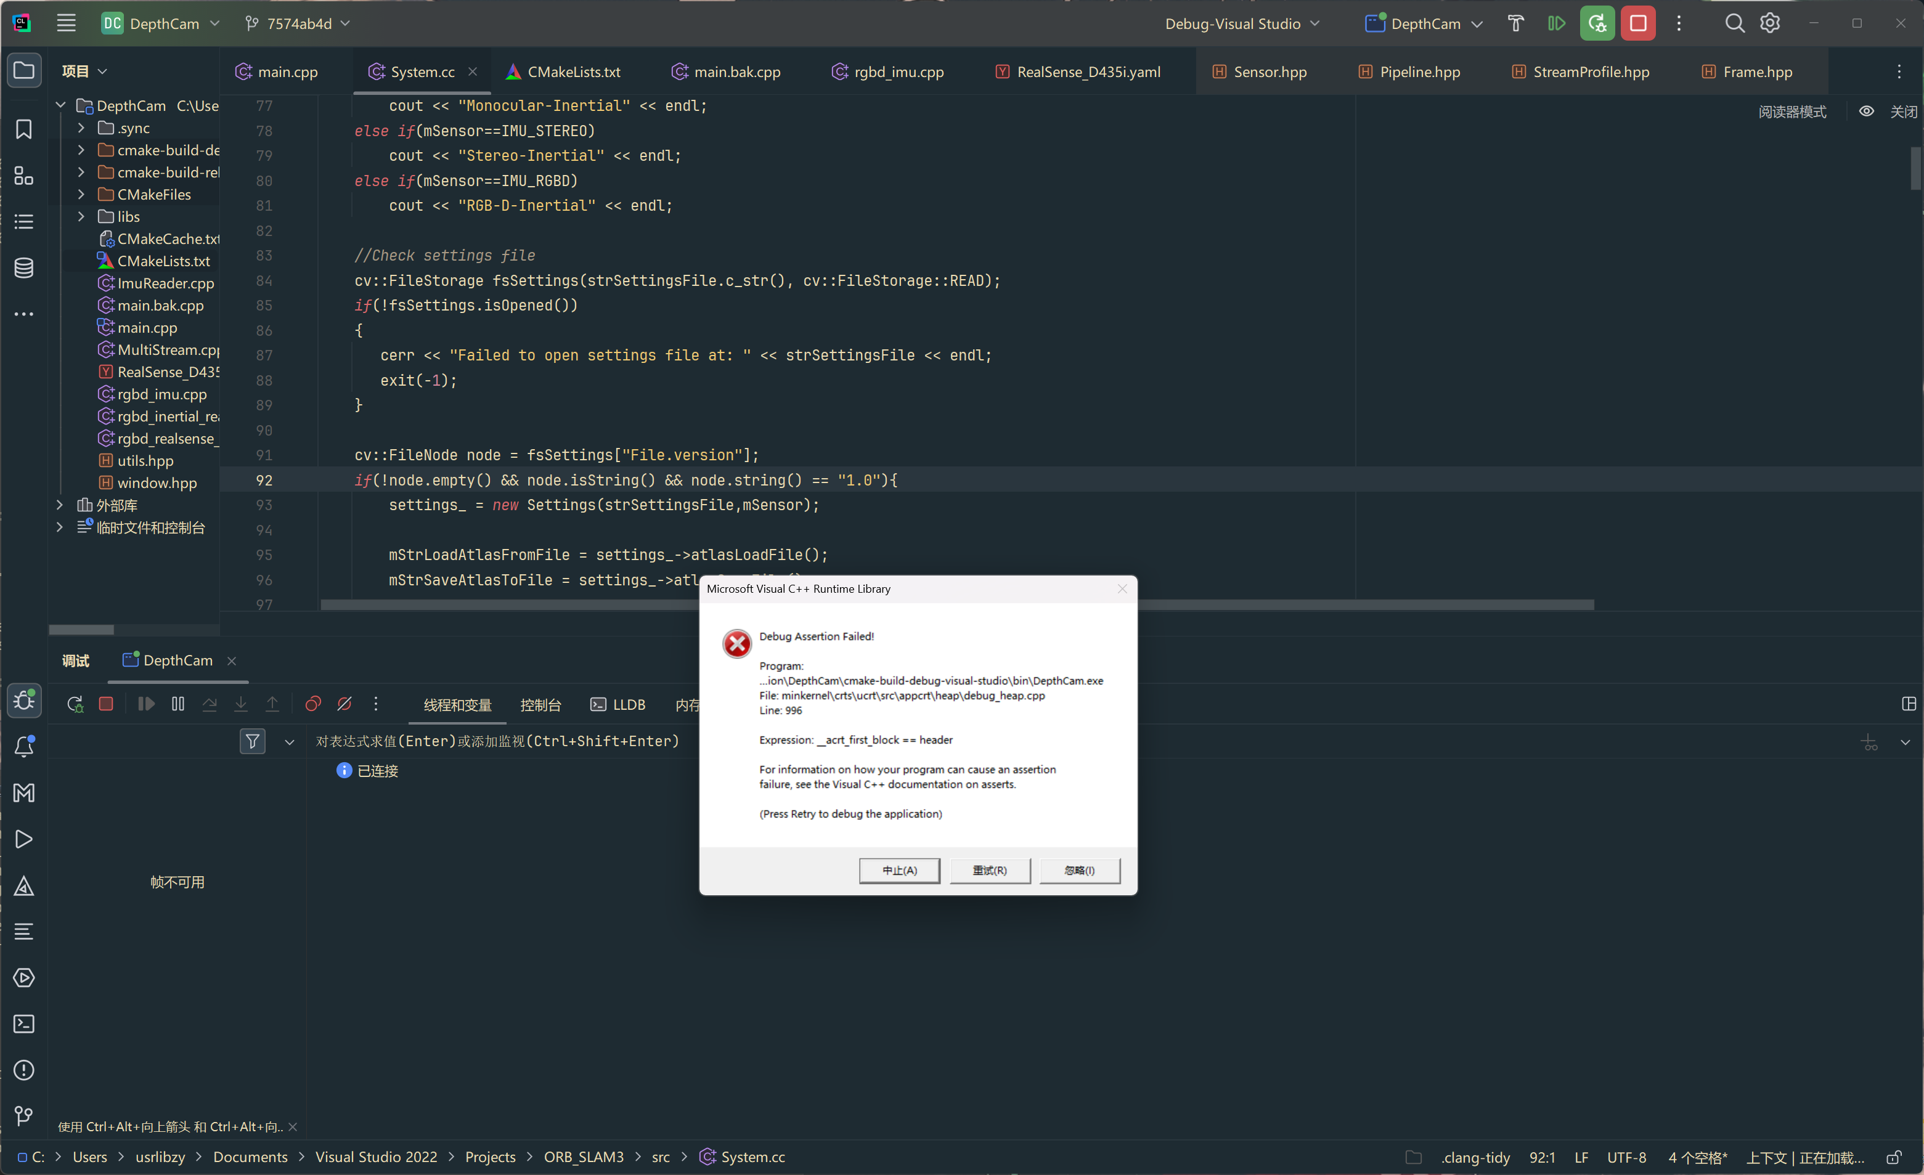Switch to the 控制台 tab in the debug panel

[540, 705]
